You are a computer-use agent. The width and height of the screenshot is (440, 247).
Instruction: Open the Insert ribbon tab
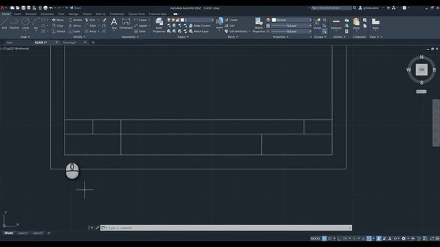17,14
